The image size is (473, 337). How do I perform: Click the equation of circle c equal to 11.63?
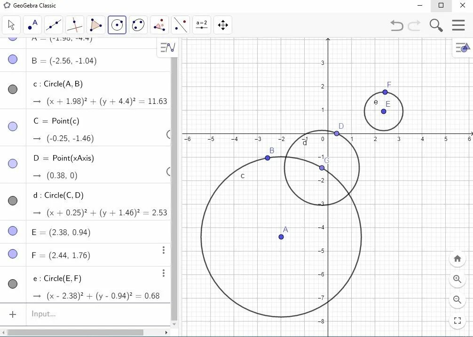(x=107, y=101)
